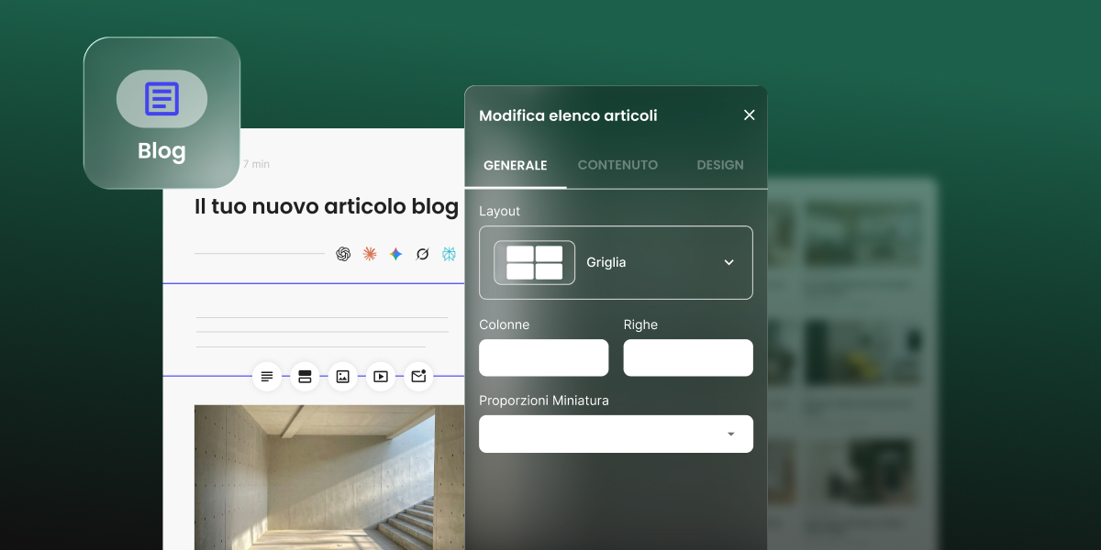1101x550 pixels.
Task: Close the Modifica elenco articoli panel
Action: click(x=749, y=115)
